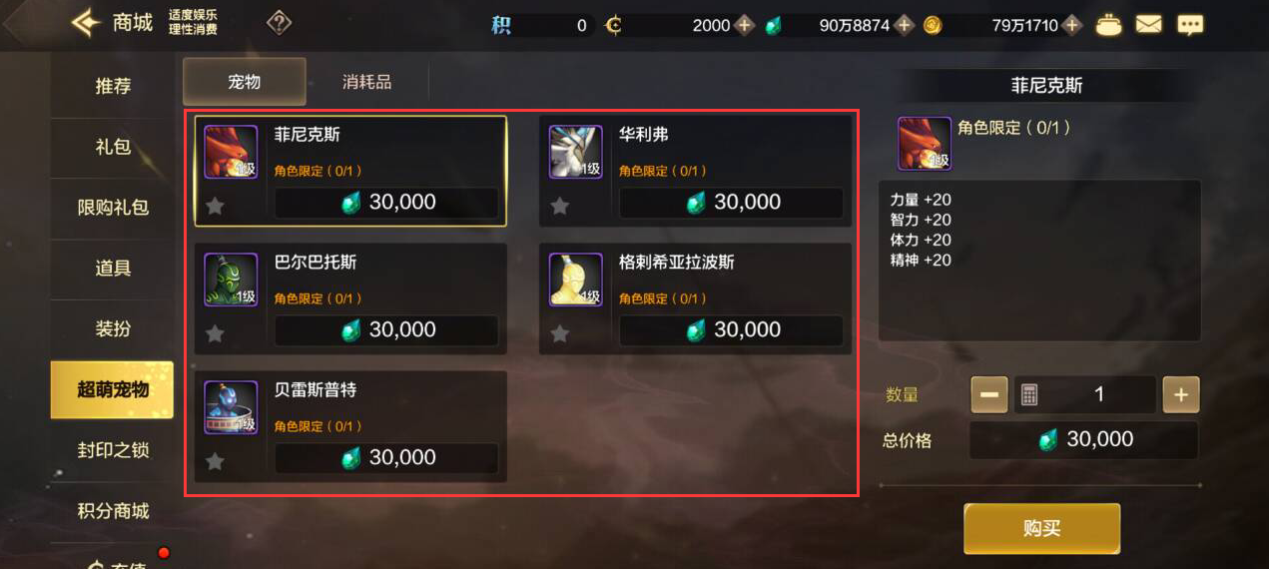Open the help question mark icon

[x=280, y=22]
